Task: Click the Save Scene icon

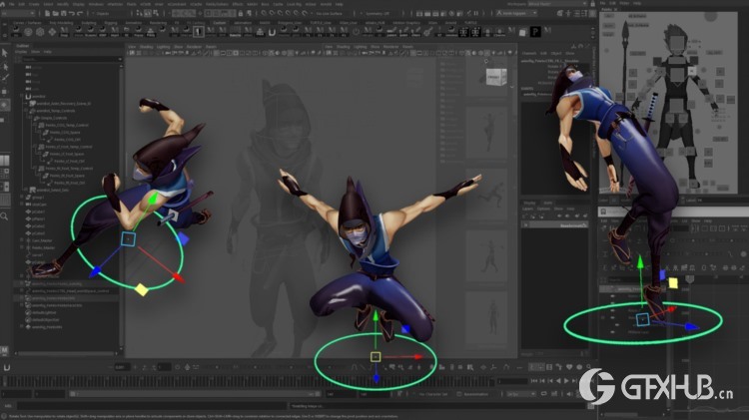Action: (x=64, y=13)
